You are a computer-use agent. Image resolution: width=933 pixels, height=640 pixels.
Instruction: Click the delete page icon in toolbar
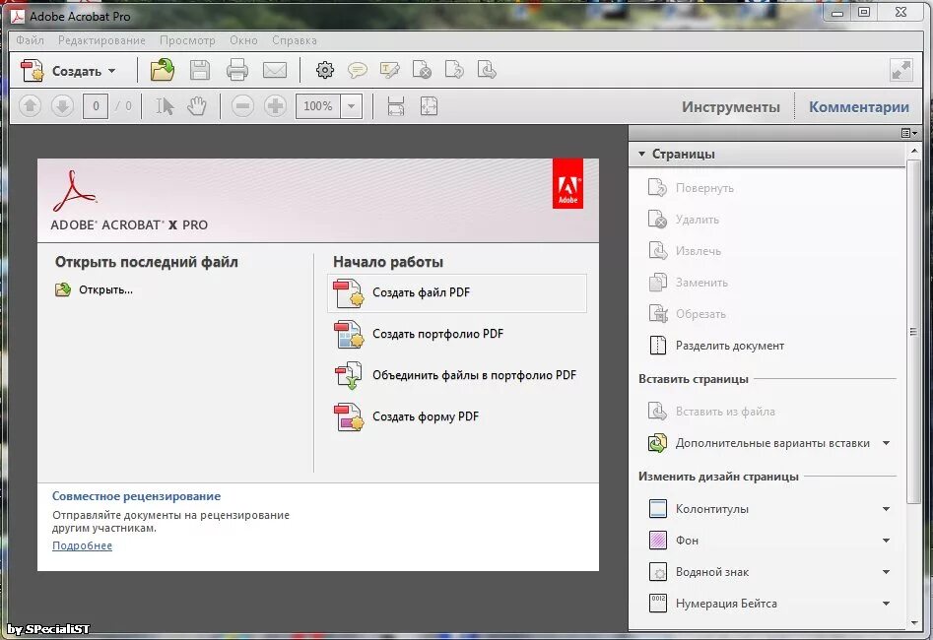coord(422,70)
